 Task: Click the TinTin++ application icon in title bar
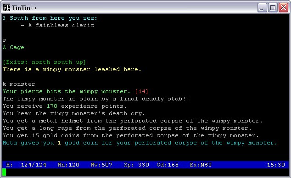pyautogui.click(x=6, y=8)
